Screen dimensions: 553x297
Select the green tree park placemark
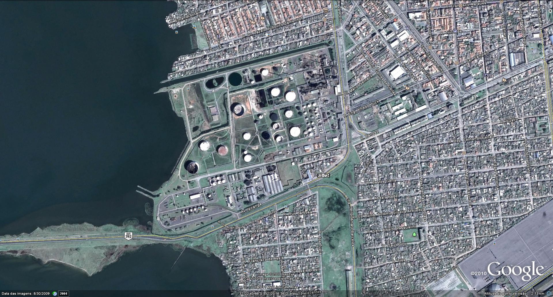pos(414,234)
